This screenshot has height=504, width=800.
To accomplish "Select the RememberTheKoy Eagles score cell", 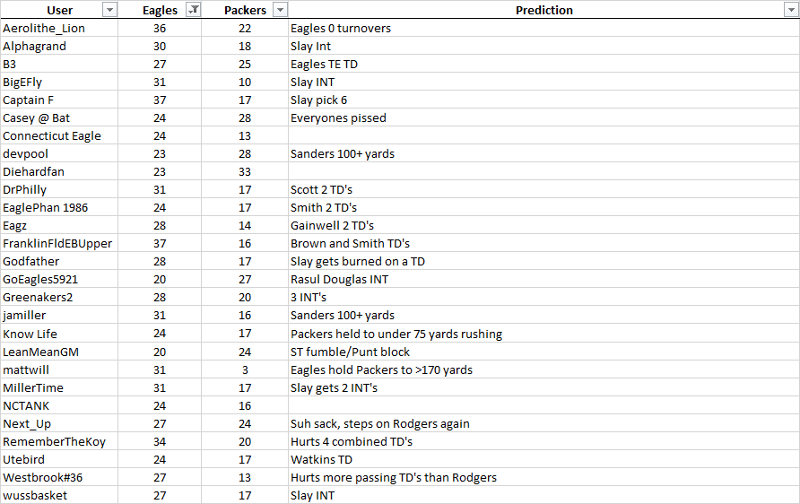I will pyautogui.click(x=160, y=441).
